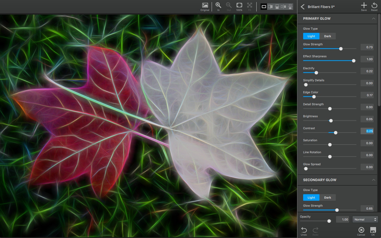Screen dimensions: 381x238
Task: Click the Simplify Details slider handle
Action: pos(306,85)
